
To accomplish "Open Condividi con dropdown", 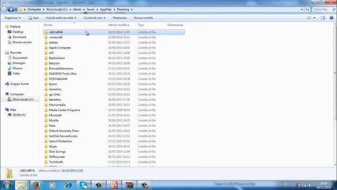I will [x=94, y=18].
